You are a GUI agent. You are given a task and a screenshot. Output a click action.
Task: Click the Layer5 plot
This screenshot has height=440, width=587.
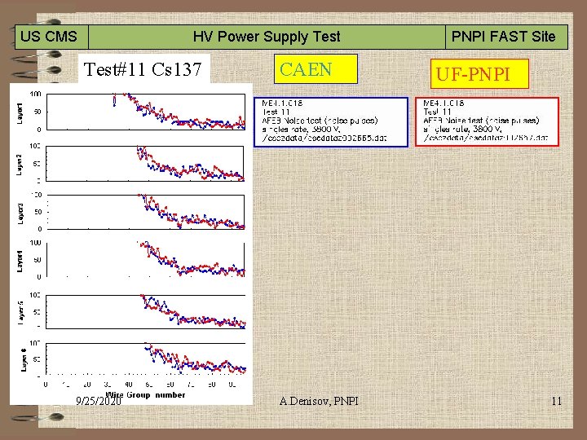[146, 311]
